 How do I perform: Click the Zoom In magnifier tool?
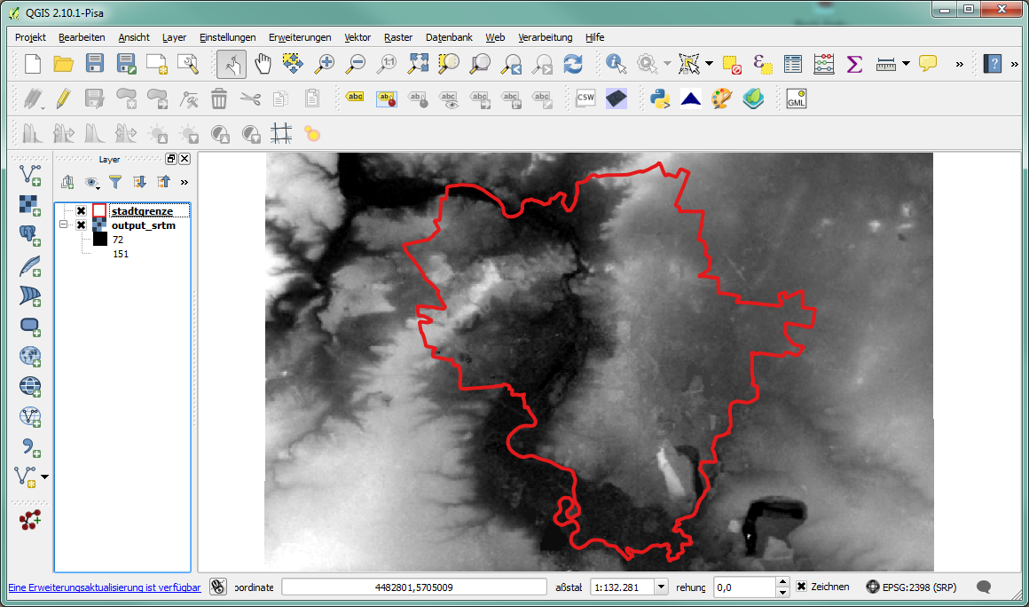click(325, 64)
